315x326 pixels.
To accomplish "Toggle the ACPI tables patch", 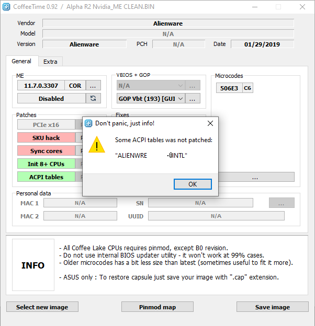I will (x=46, y=177).
